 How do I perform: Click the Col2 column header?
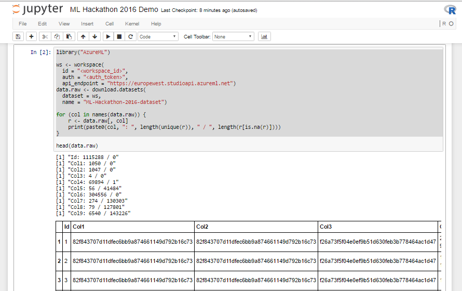(256, 227)
